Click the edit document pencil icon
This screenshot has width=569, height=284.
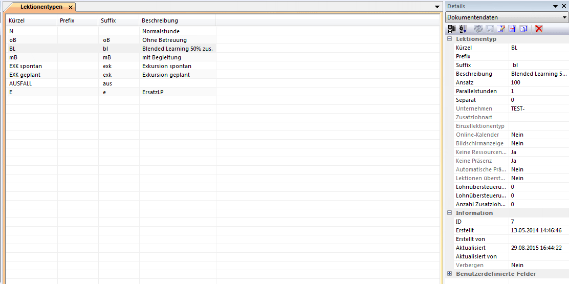coord(501,29)
